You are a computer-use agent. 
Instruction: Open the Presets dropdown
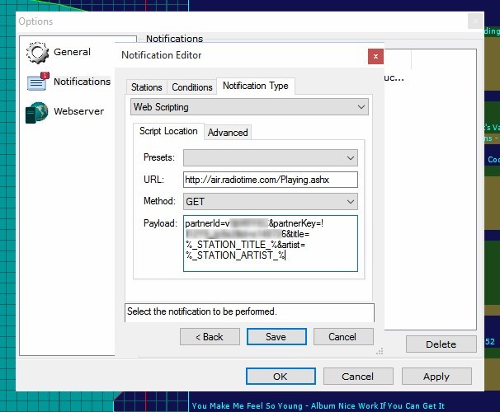270,157
